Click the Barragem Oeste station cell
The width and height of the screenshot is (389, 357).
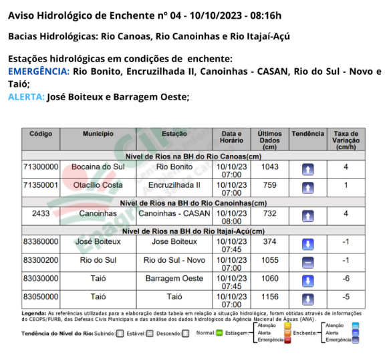click(174, 281)
